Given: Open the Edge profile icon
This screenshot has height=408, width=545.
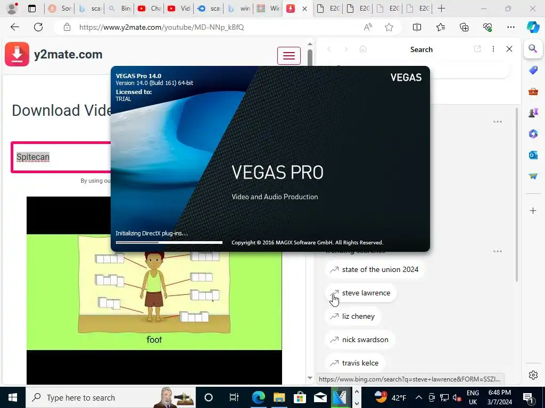Looking at the screenshot, I should pos(12,8).
